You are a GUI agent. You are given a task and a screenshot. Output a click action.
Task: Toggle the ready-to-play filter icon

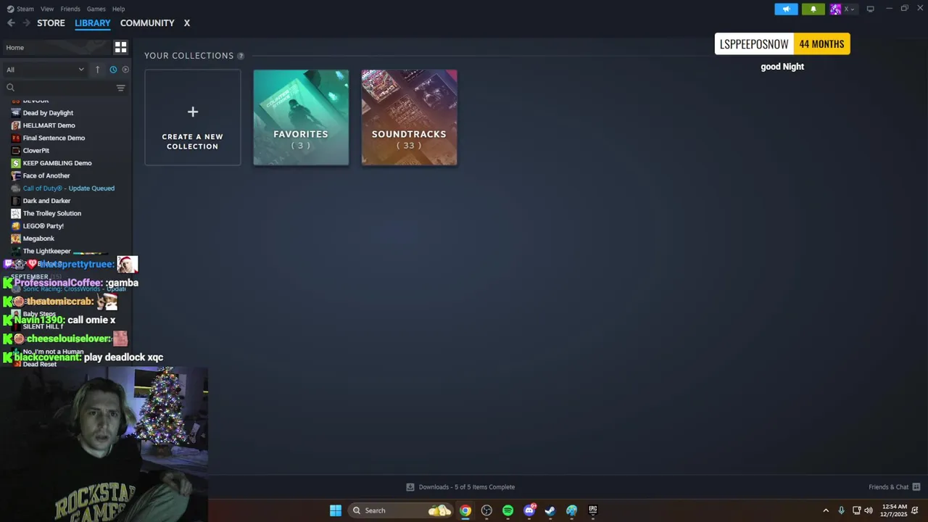(125, 70)
